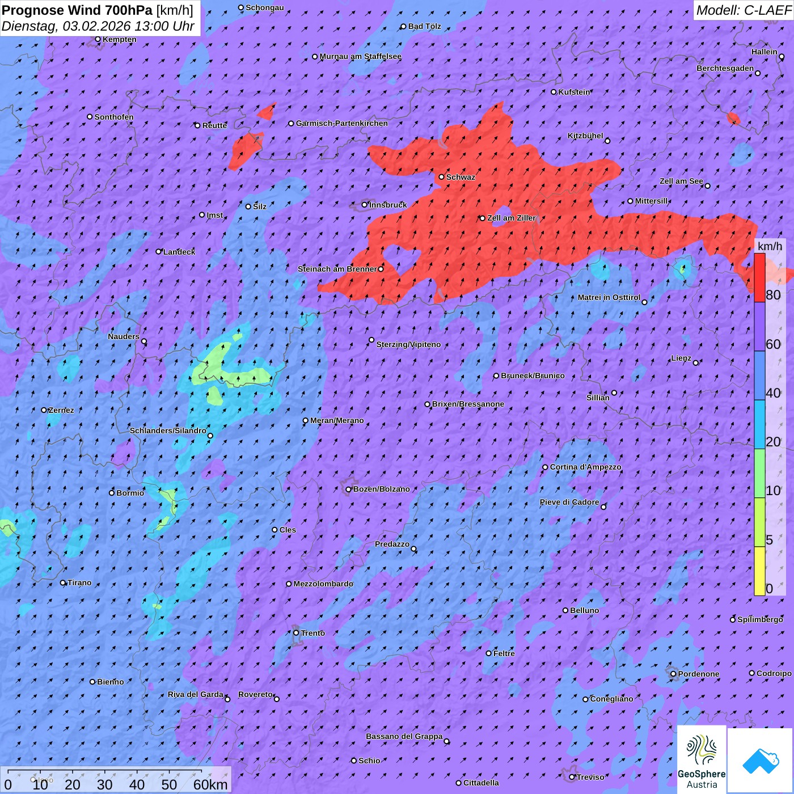Click the Kufstein label
794x794 pixels.
click(574, 92)
